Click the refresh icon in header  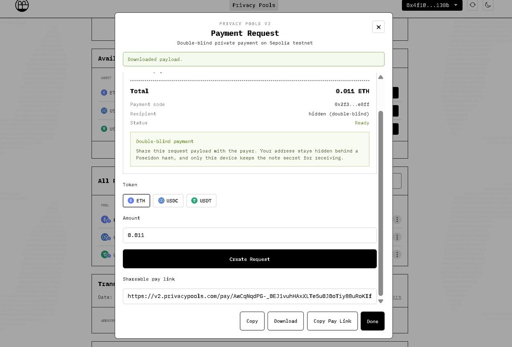[472, 5]
